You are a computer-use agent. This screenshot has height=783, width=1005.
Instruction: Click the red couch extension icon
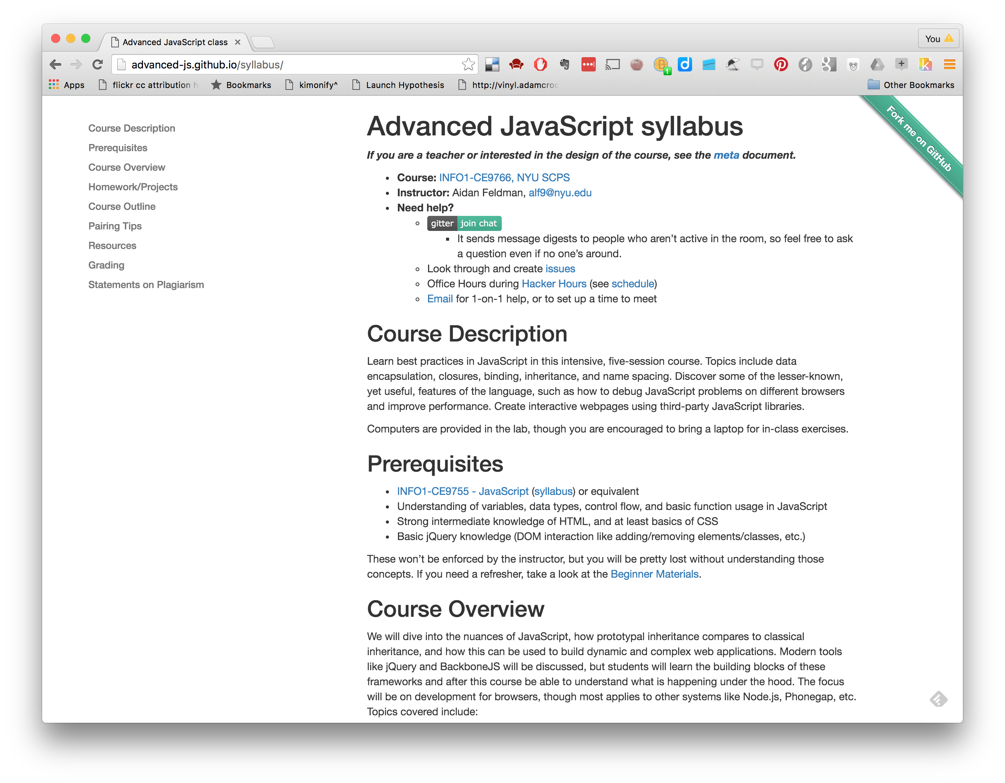(x=516, y=64)
